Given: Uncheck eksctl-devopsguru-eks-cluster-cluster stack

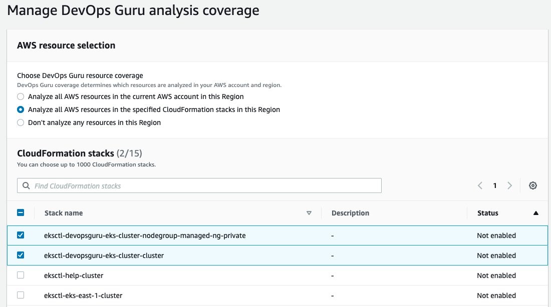Looking at the screenshot, I should pos(21,255).
